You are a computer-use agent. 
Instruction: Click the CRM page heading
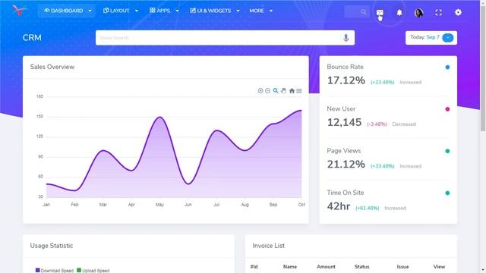click(32, 38)
